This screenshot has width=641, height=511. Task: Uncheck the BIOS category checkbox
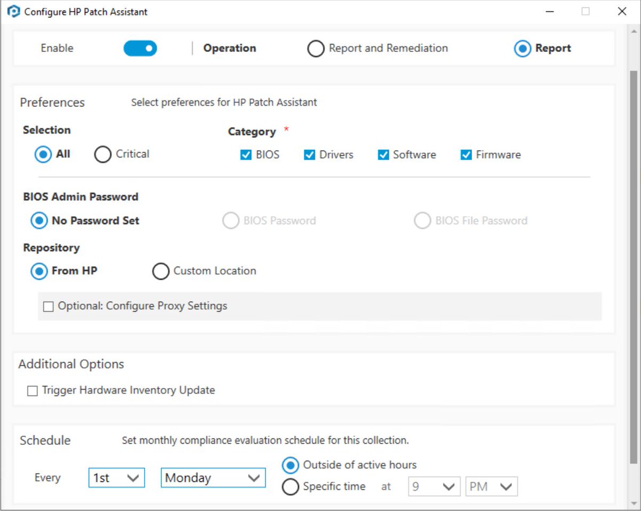tap(246, 155)
